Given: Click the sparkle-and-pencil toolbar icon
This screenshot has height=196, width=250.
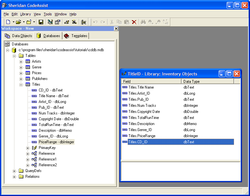Looking at the screenshot, I should [74, 22].
